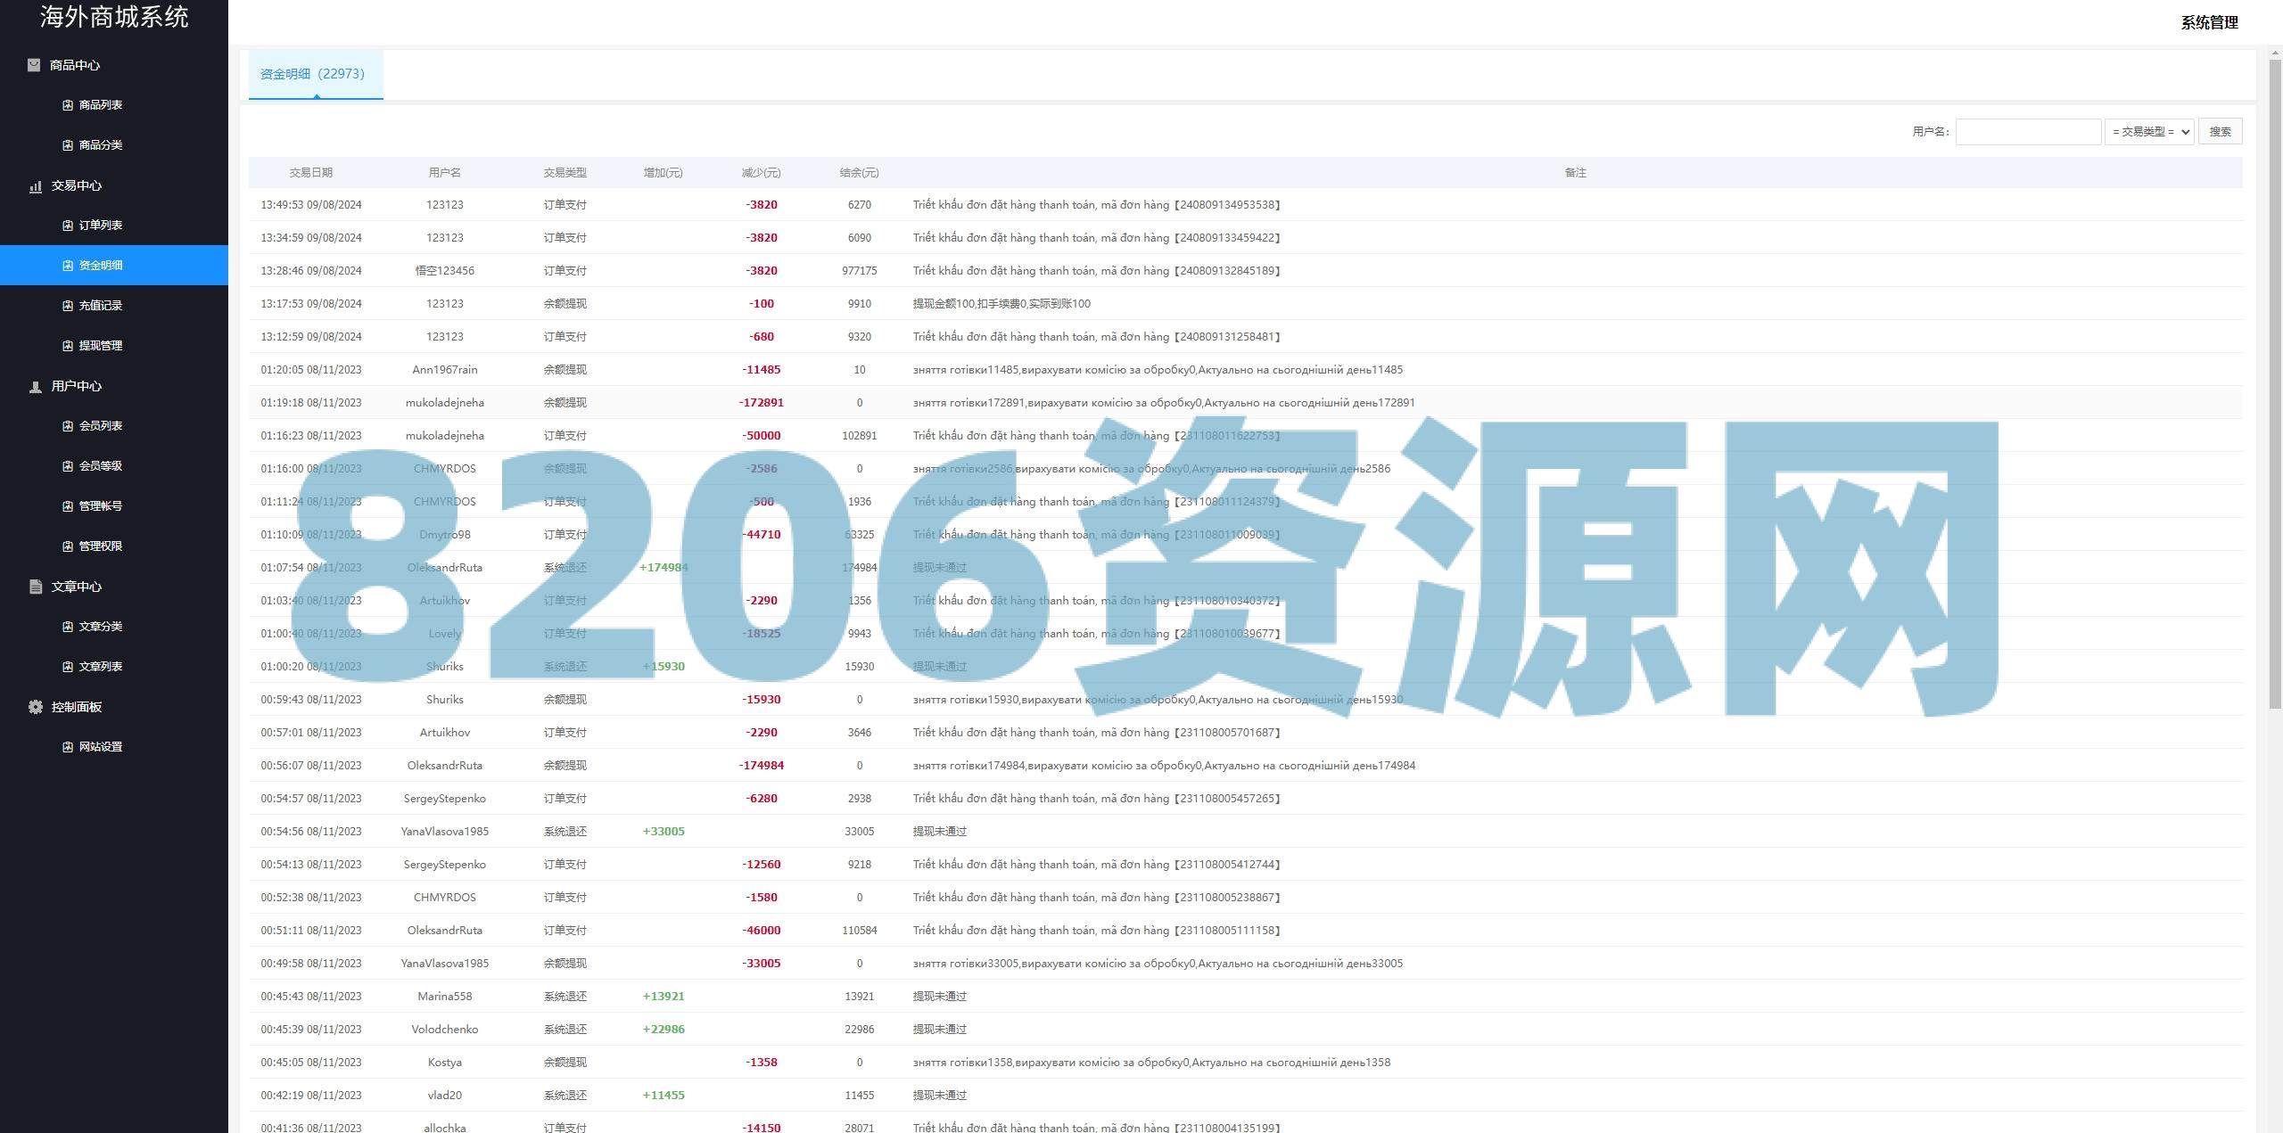Screen dimensions: 2283x1133
Task: Click the icon next to 订单列表
Action: (x=68, y=226)
